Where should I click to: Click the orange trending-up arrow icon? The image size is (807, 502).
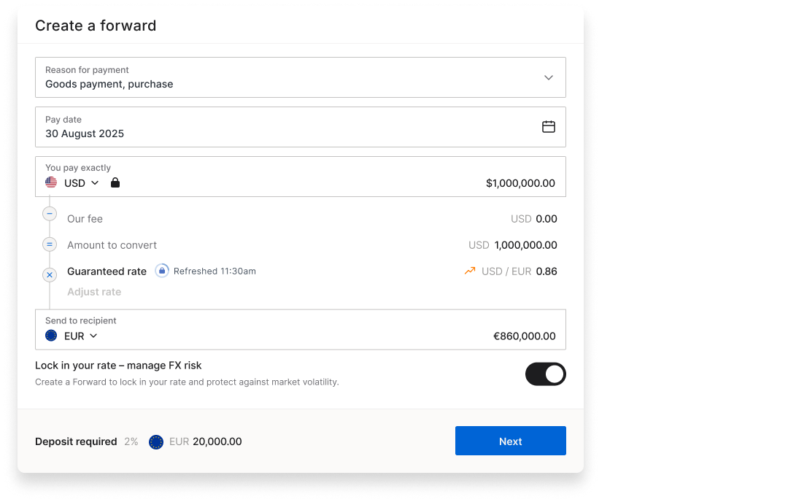point(470,271)
